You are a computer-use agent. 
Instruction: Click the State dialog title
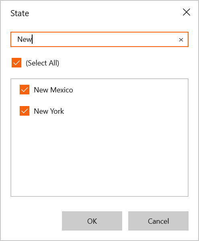pyautogui.click(x=20, y=13)
